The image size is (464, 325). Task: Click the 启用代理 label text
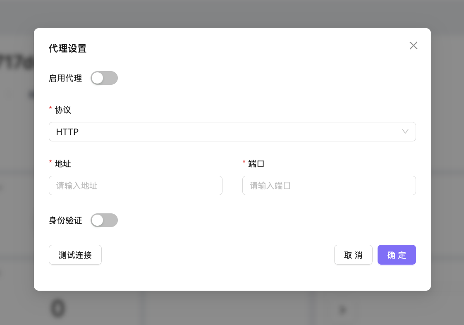(65, 78)
